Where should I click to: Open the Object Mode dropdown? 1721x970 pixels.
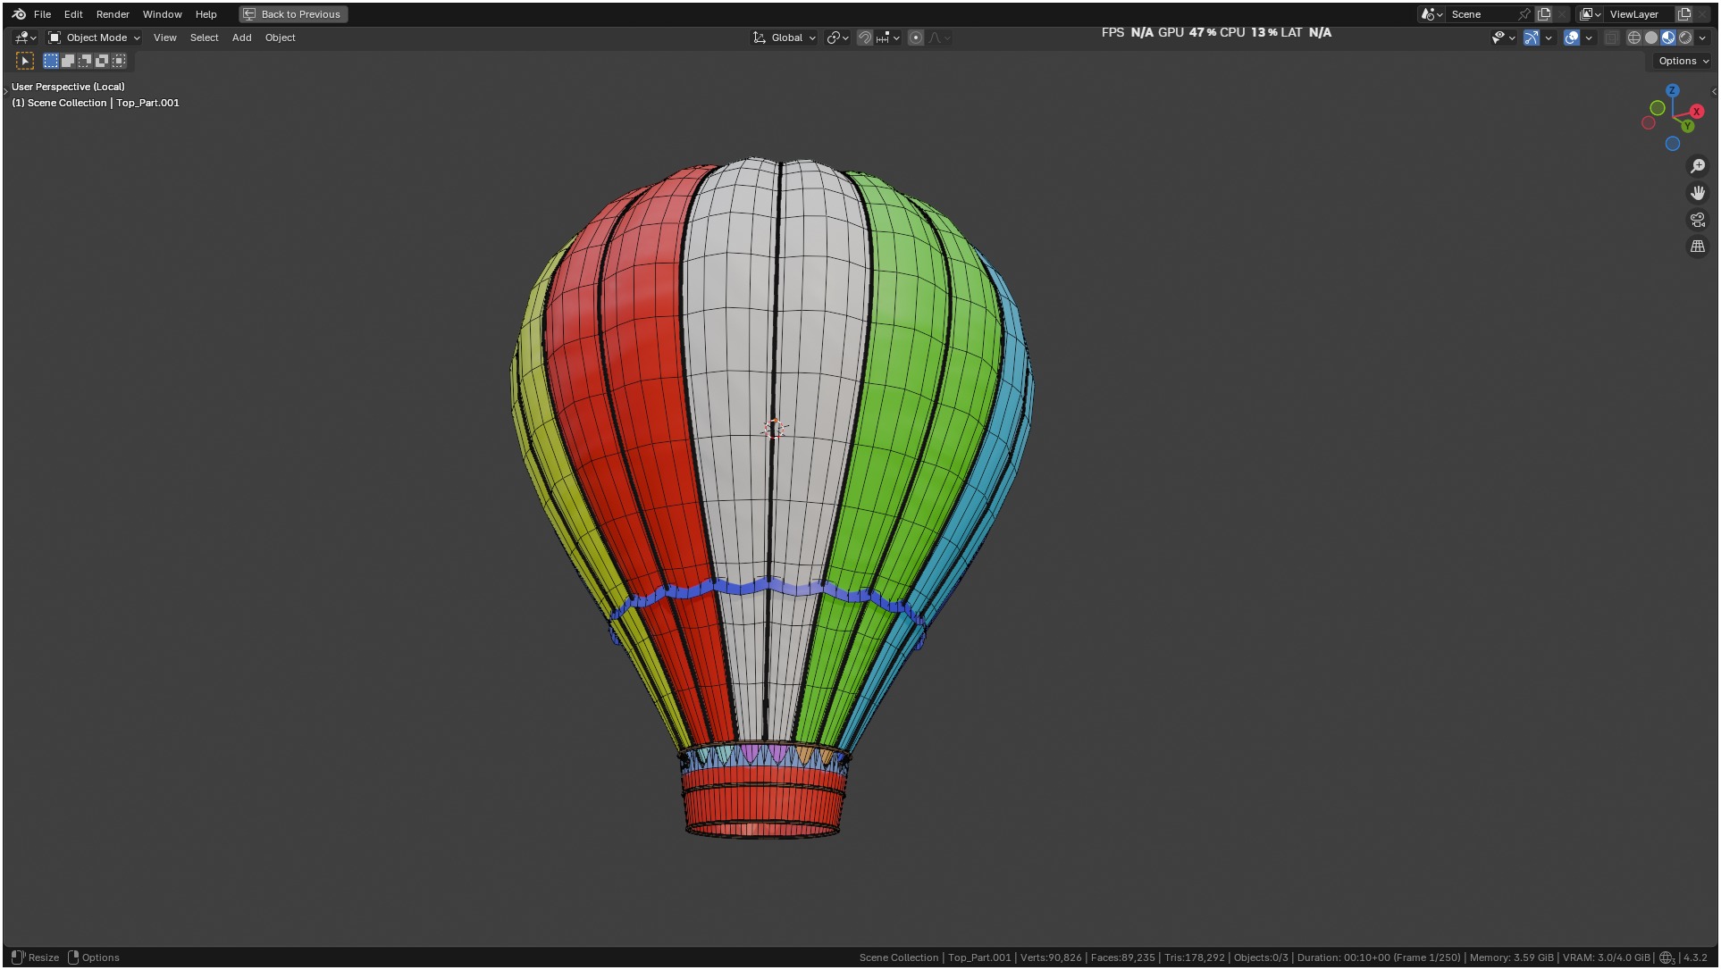(x=94, y=38)
